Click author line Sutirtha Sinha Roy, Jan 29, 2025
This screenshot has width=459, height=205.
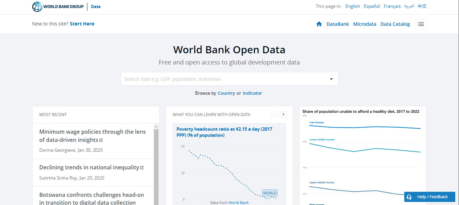(x=72, y=178)
